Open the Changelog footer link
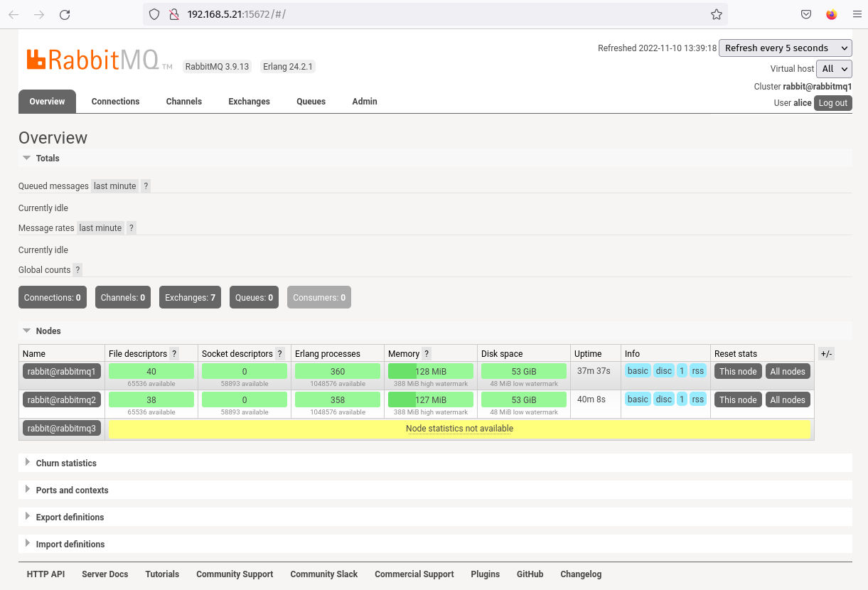 pyautogui.click(x=581, y=574)
